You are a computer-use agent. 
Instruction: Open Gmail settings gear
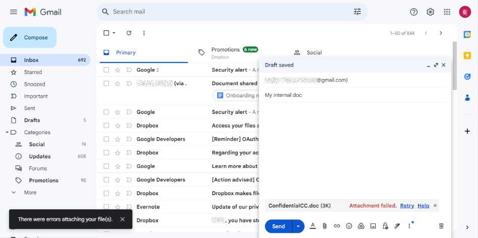tap(430, 12)
